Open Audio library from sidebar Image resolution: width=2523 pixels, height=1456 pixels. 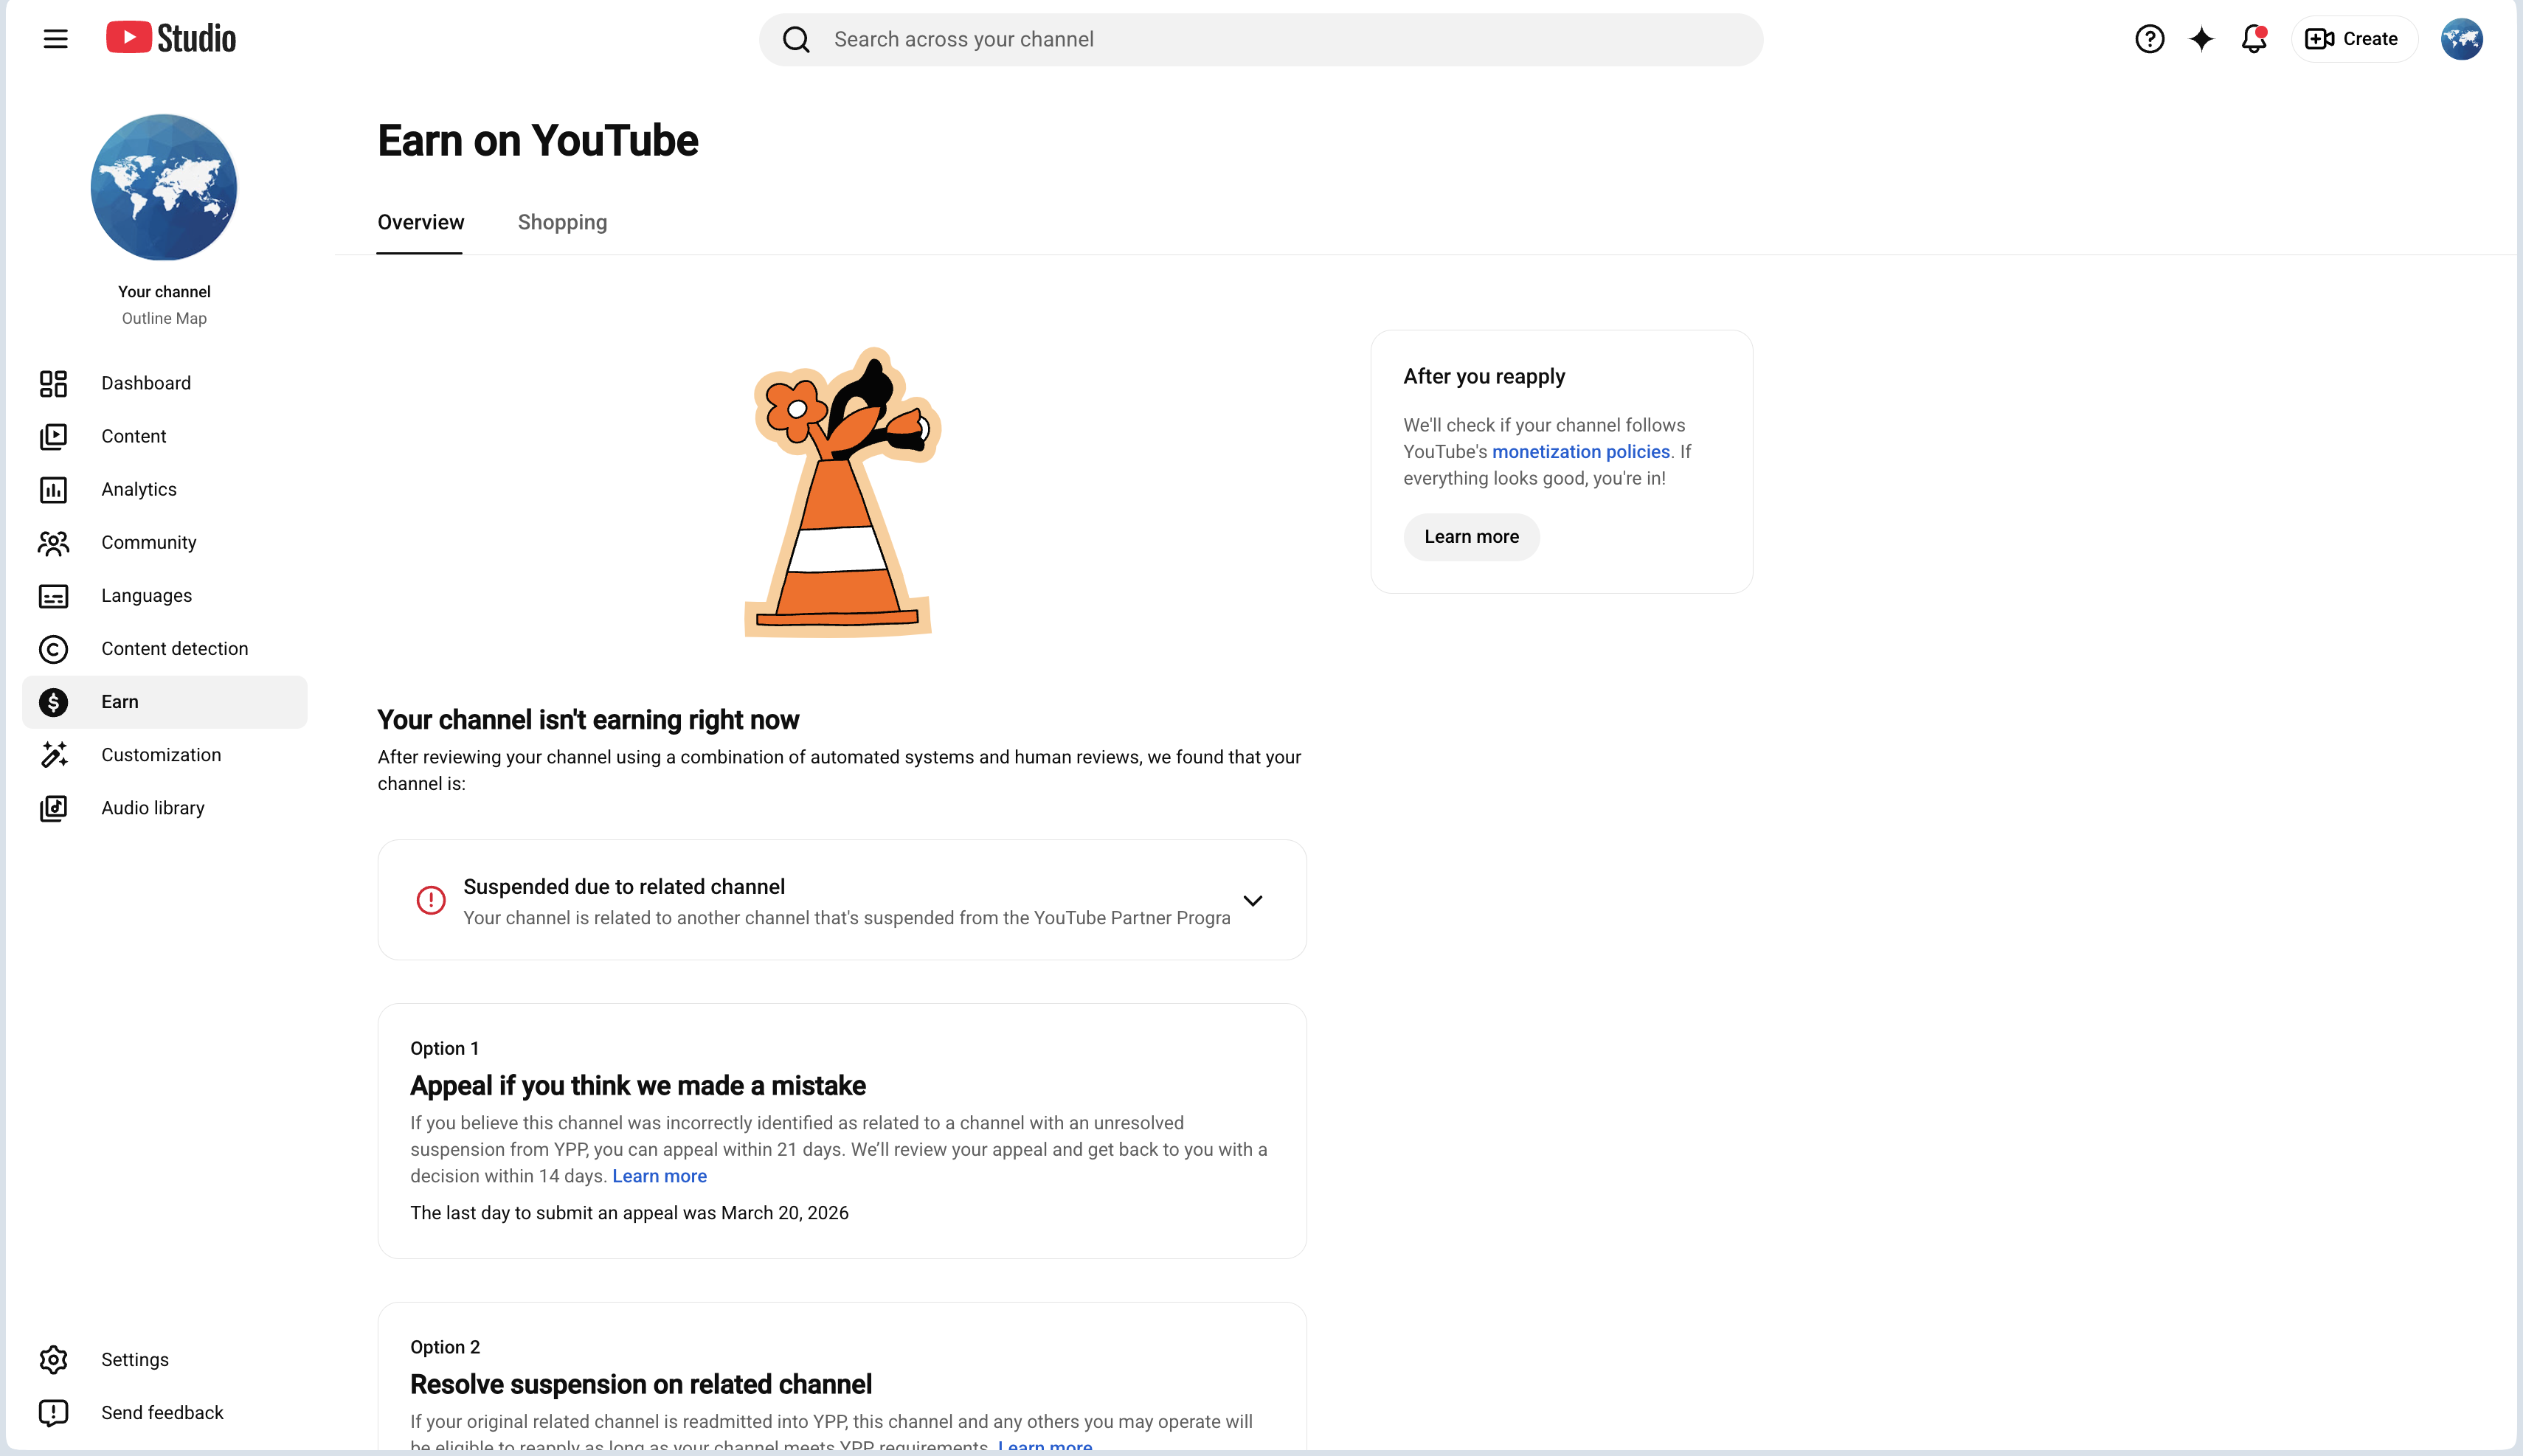click(165, 808)
